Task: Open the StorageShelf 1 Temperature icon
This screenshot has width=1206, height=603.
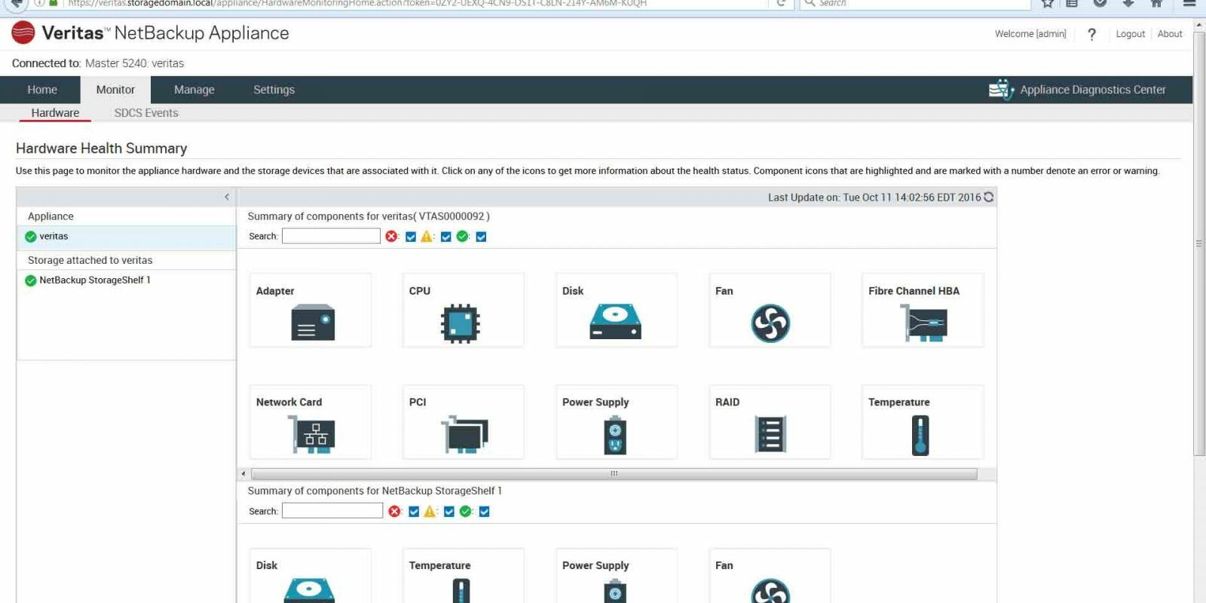Action: point(461,590)
